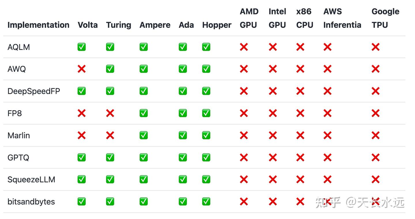Click the AWS Inferentia column header
Image resolution: width=415 pixels, height=219 pixels.
pos(342,18)
